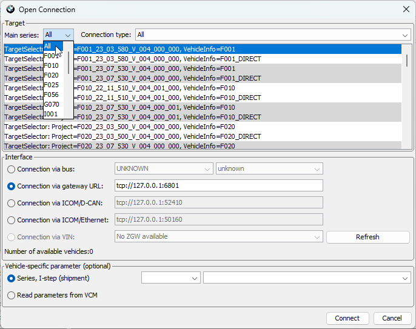Select row F001_23_03_580 VehicleInfo=F001_DIRECT
The width and height of the screenshot is (416, 329).
(x=203, y=59)
